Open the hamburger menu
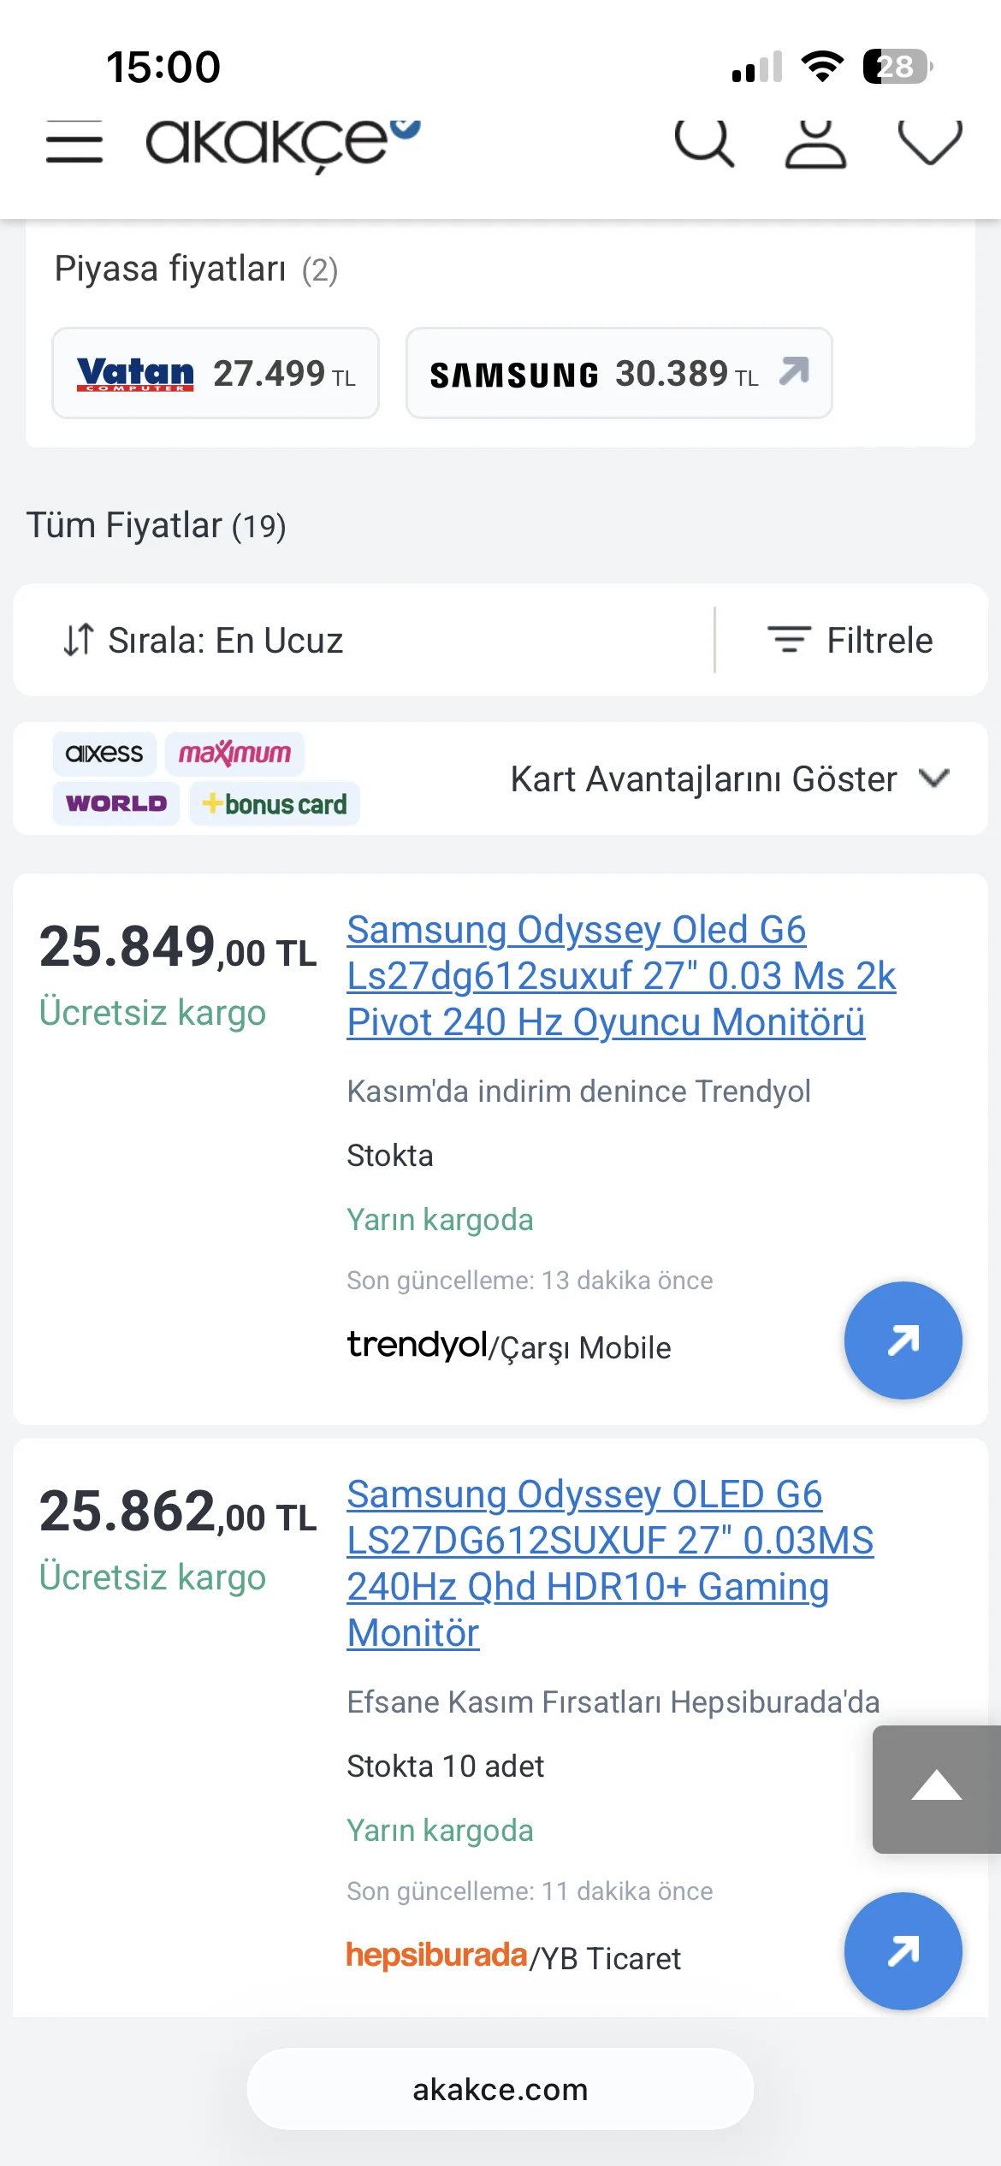The image size is (1001, 2166). click(x=74, y=142)
